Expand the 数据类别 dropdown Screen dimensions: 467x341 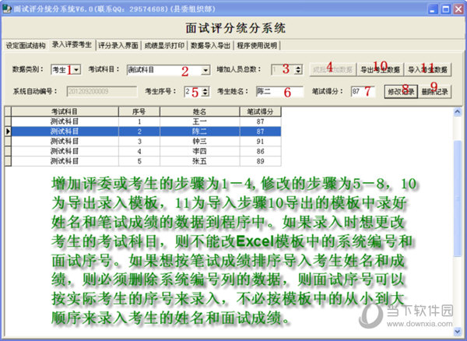click(x=75, y=70)
